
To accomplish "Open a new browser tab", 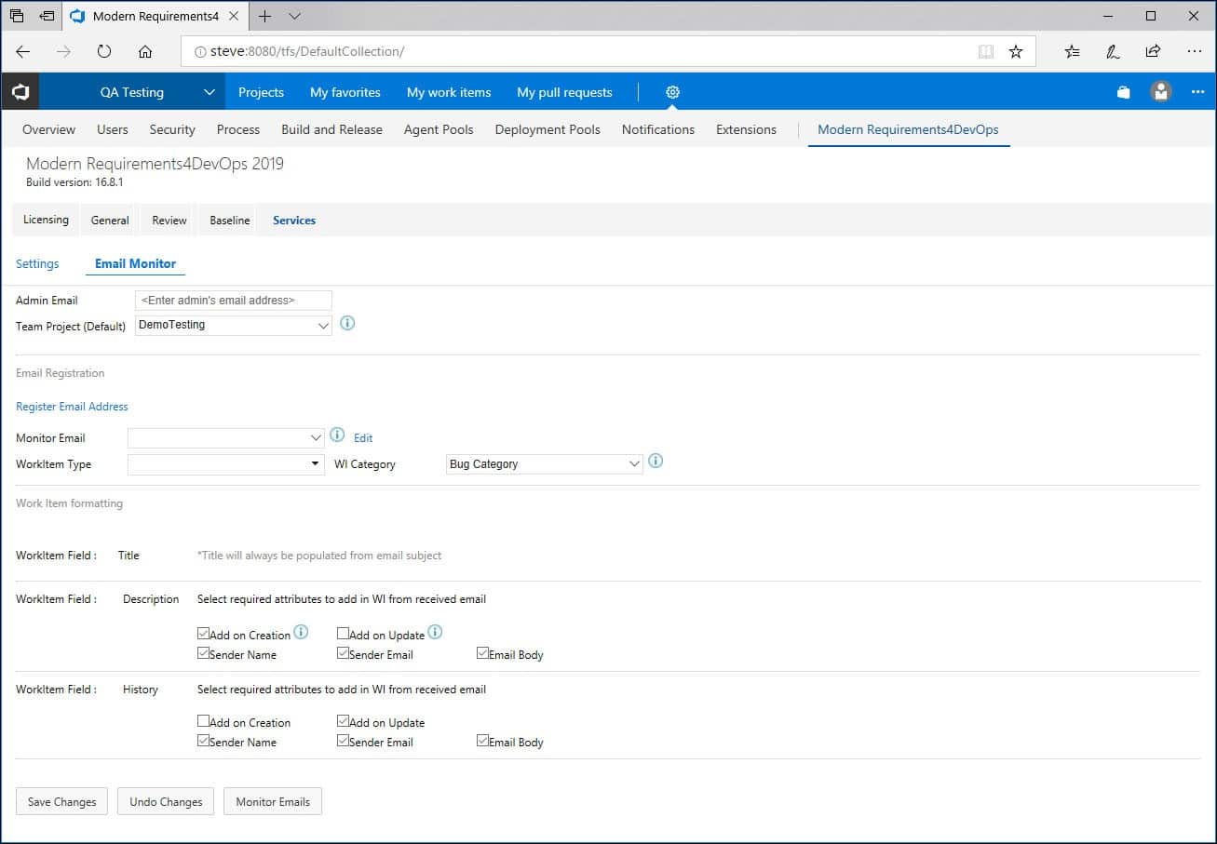I will (265, 16).
